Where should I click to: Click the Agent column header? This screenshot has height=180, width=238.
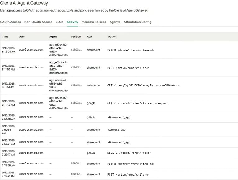53,36
